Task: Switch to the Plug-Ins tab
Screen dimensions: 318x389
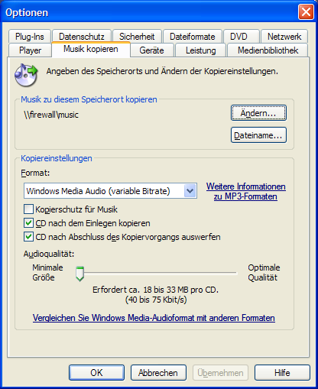Action: pyautogui.click(x=30, y=37)
